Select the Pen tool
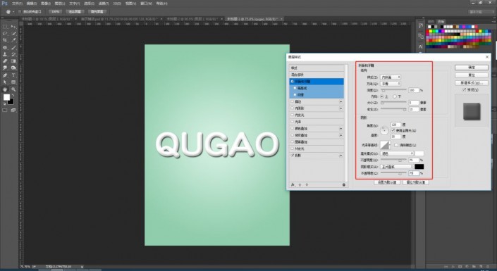This screenshot has width=497, height=271. (5, 75)
